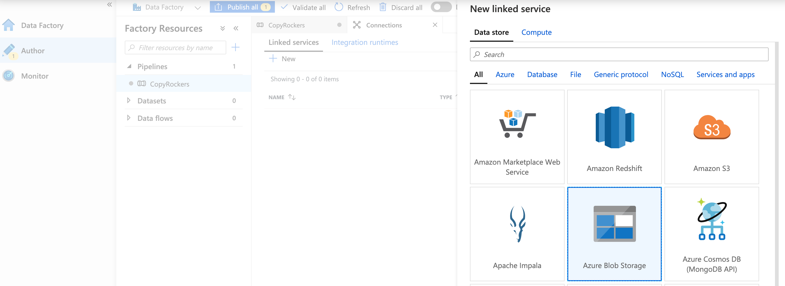This screenshot has width=785, height=286.
Task: Click the Refresh label in toolbar
Action: point(358,7)
